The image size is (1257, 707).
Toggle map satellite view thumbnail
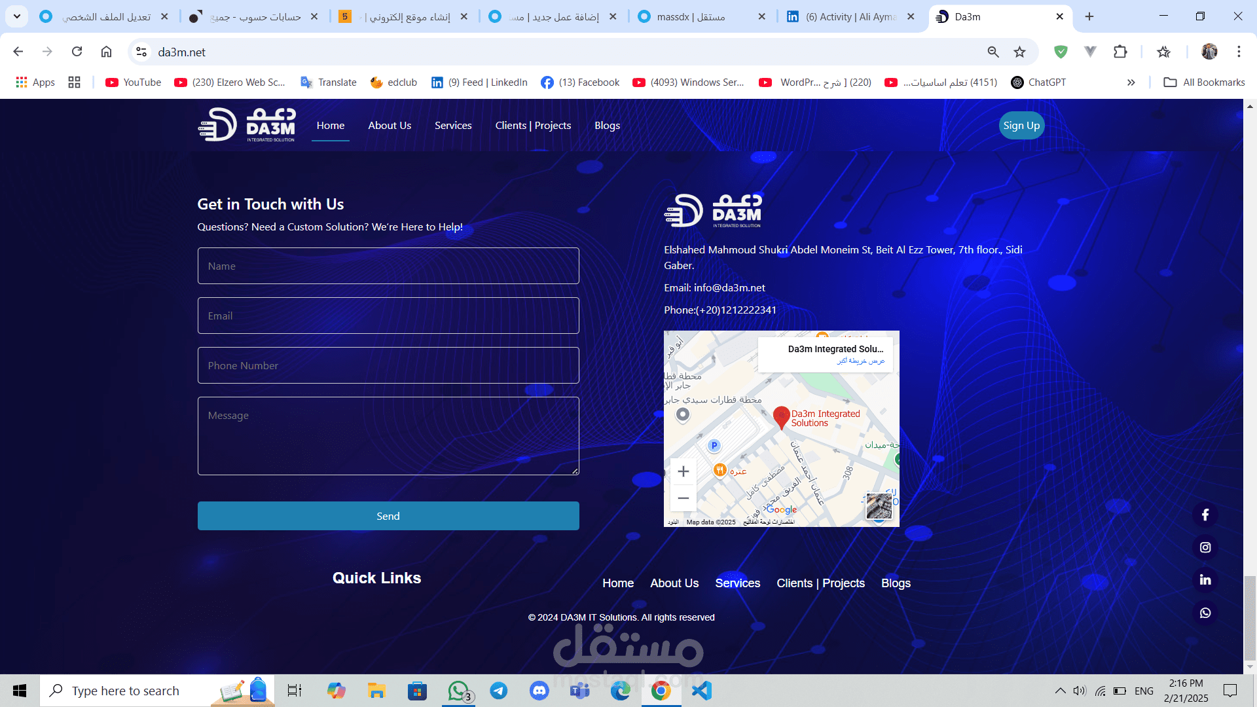(x=879, y=506)
